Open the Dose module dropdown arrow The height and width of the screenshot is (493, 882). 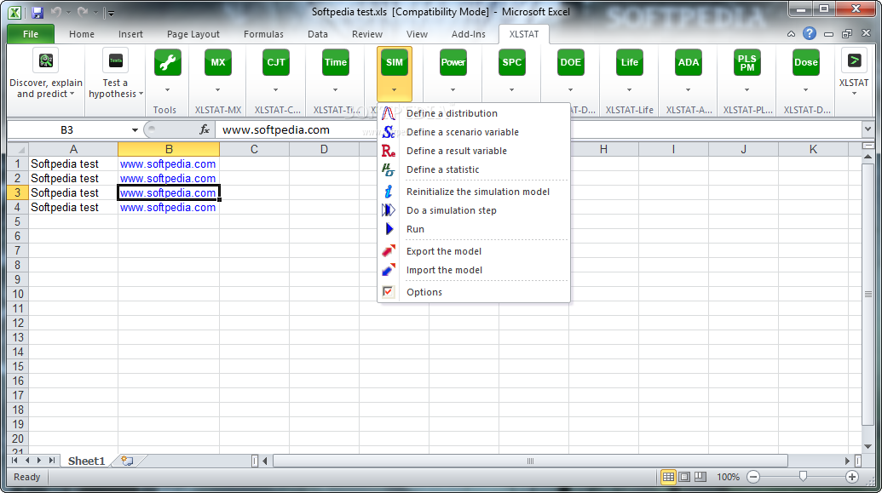(805, 90)
